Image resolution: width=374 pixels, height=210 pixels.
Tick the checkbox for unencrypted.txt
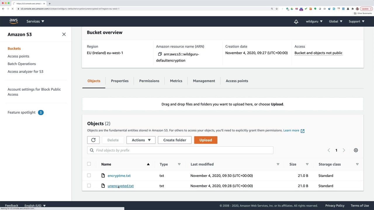89,186
